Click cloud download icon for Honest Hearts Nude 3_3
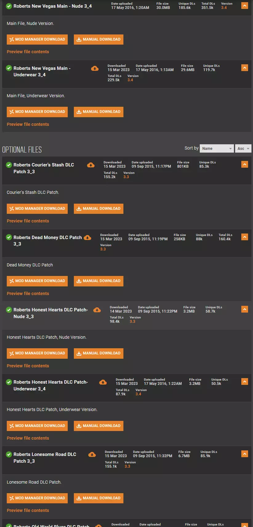 97,310
